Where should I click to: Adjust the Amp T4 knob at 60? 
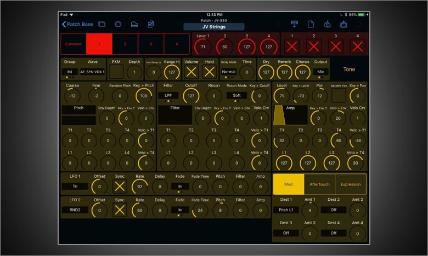click(x=339, y=141)
